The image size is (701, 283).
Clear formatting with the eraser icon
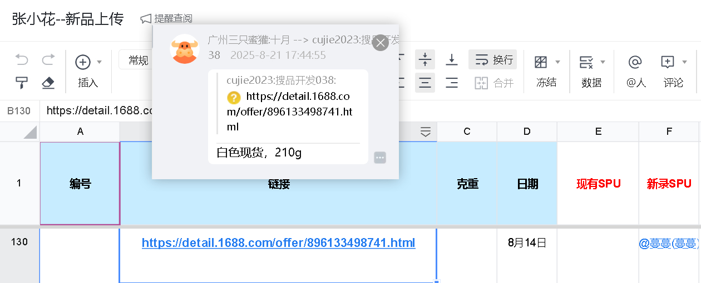48,83
